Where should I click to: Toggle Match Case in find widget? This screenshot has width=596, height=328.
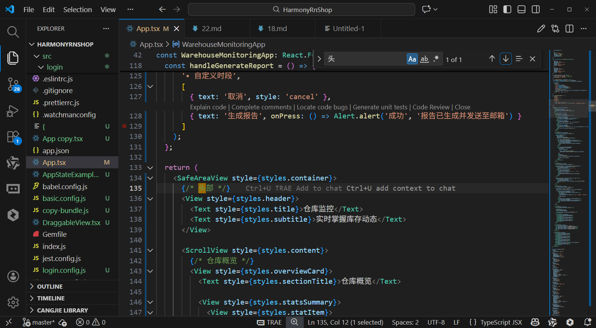pos(412,59)
